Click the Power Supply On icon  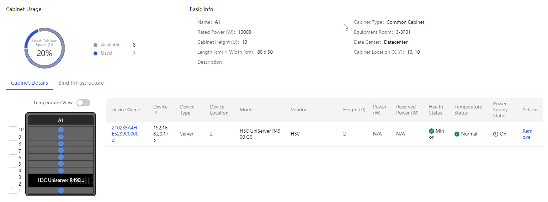click(496, 134)
